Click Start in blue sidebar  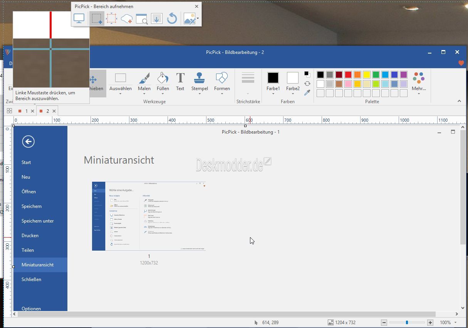(x=26, y=162)
